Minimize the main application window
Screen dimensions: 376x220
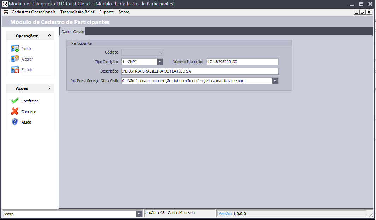coord(352,4)
